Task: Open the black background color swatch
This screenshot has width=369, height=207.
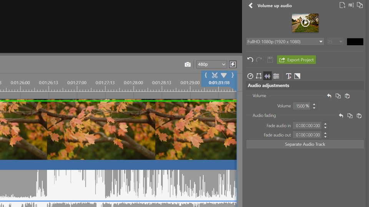Action: pos(355,42)
